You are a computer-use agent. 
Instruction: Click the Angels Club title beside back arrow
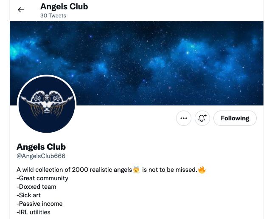[64, 7]
